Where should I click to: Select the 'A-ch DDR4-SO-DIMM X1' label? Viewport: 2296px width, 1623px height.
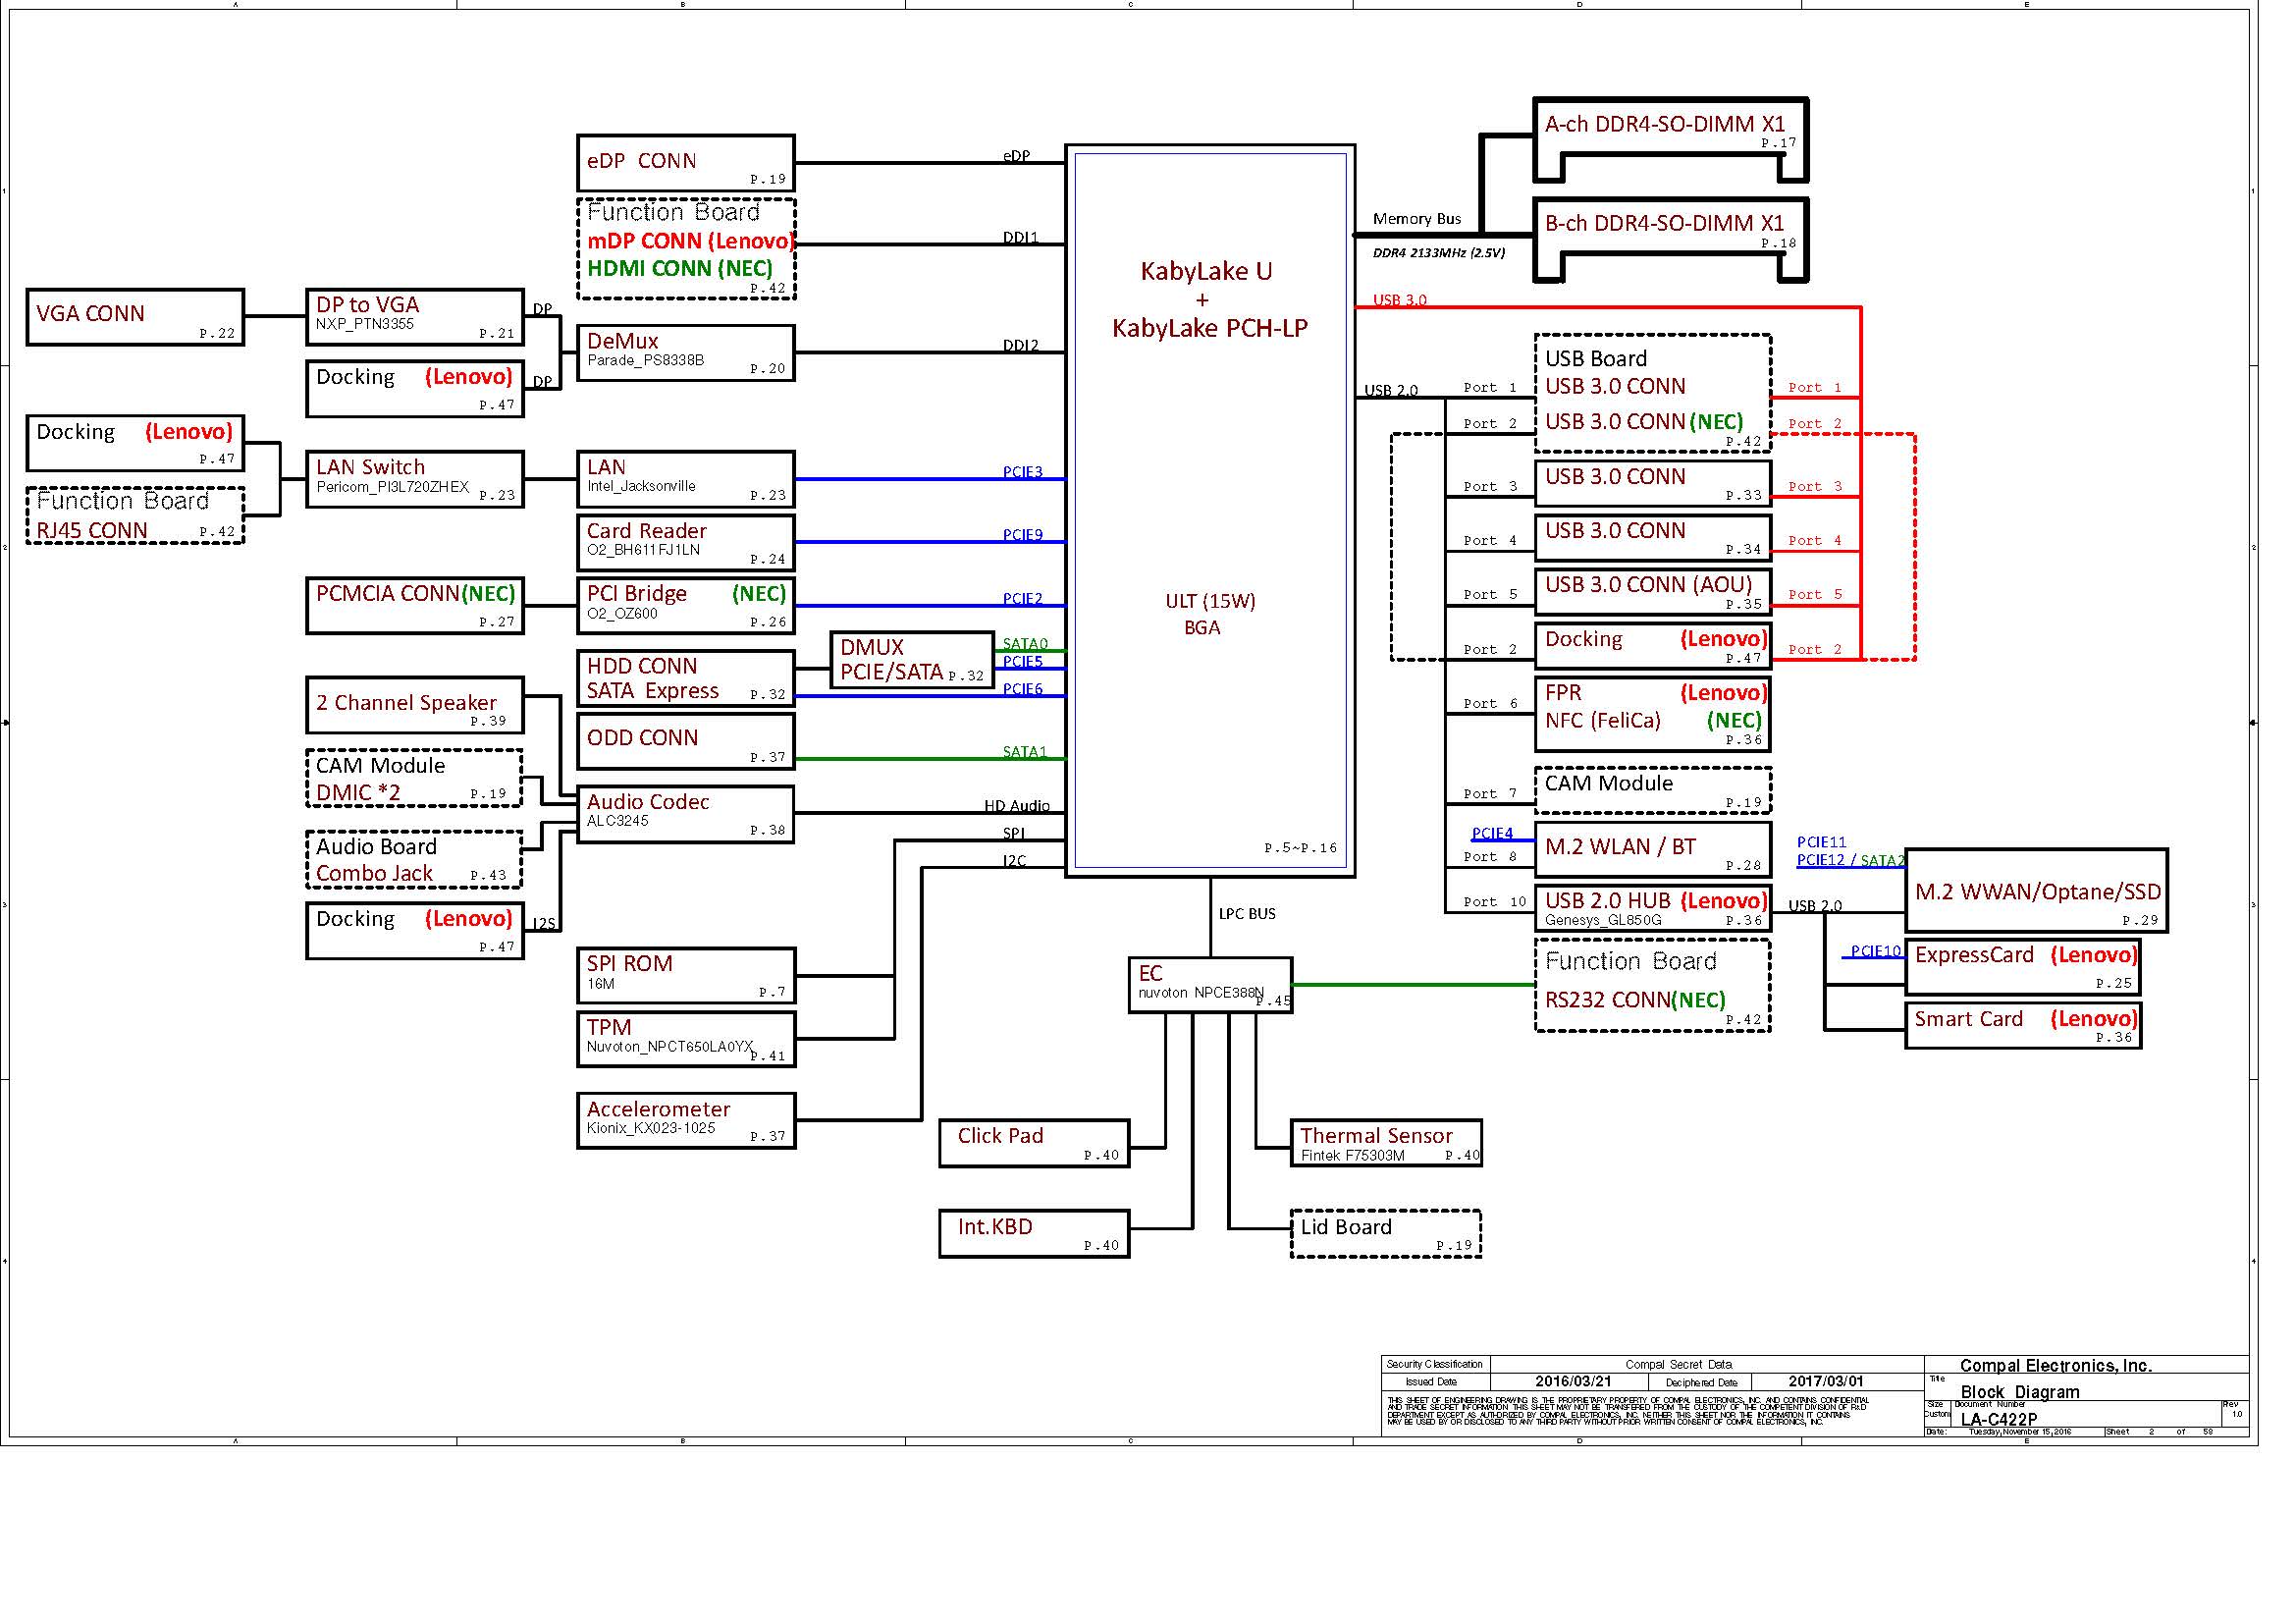[1665, 124]
